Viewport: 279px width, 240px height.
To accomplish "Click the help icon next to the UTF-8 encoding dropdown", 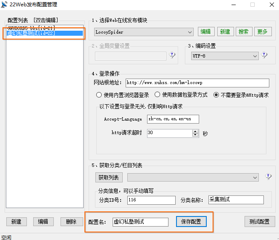I will (x=264, y=55).
